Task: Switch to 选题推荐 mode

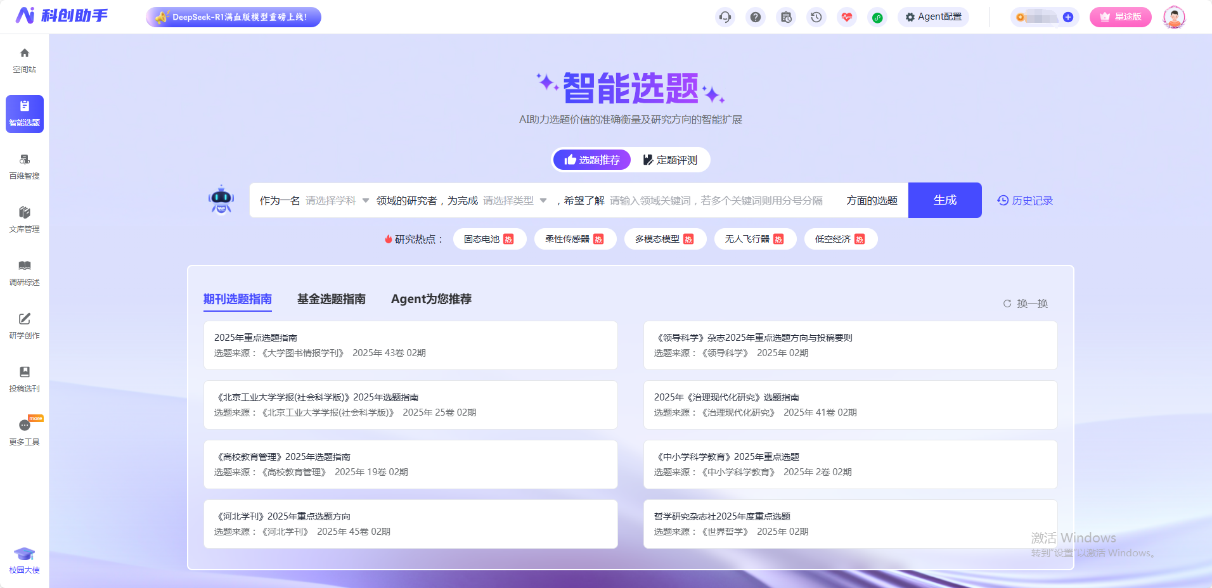Action: point(592,160)
